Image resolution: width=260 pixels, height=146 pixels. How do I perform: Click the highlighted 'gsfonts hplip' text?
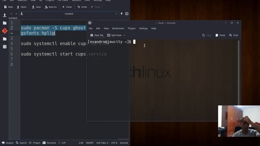pos(38,33)
